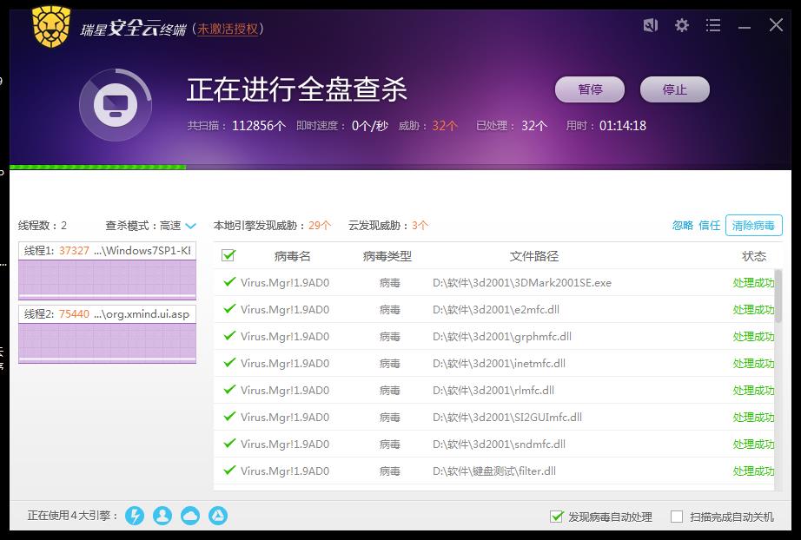
Task: Click the 威胁 32个 count
Action: (428, 126)
